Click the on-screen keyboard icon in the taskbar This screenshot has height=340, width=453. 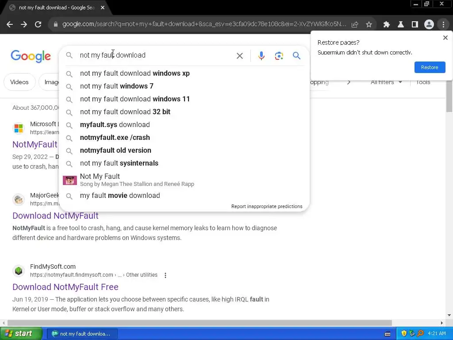pyautogui.click(x=388, y=334)
